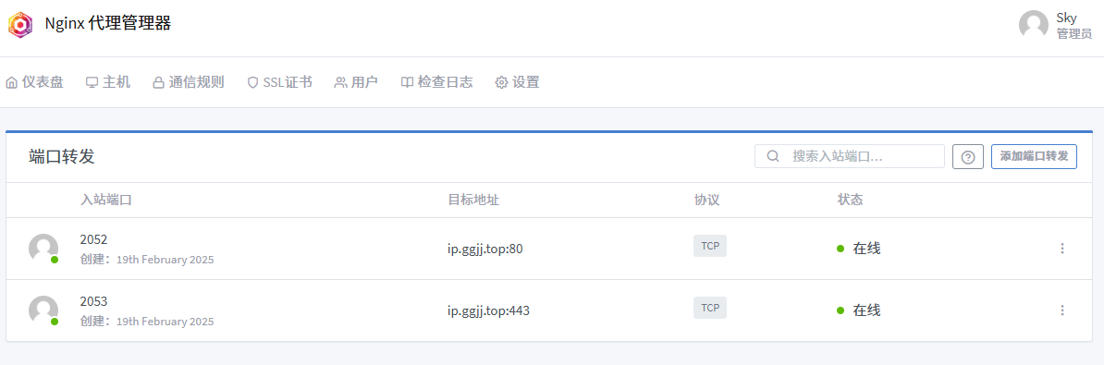Click avatar icon of port 2053 row
Screen dimensions: 1104x365
(x=43, y=310)
